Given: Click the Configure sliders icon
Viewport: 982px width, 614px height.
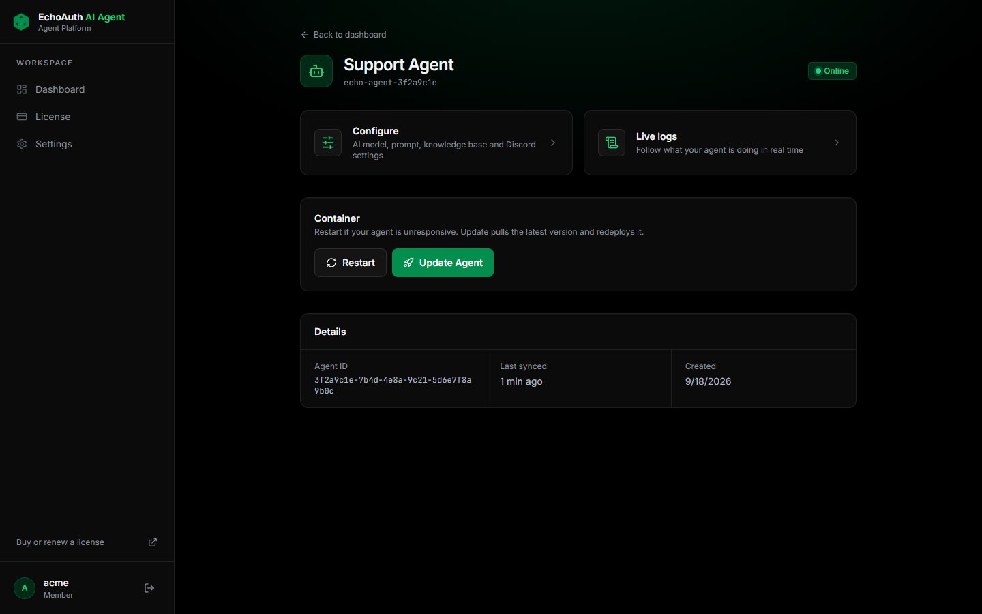Looking at the screenshot, I should 328,143.
